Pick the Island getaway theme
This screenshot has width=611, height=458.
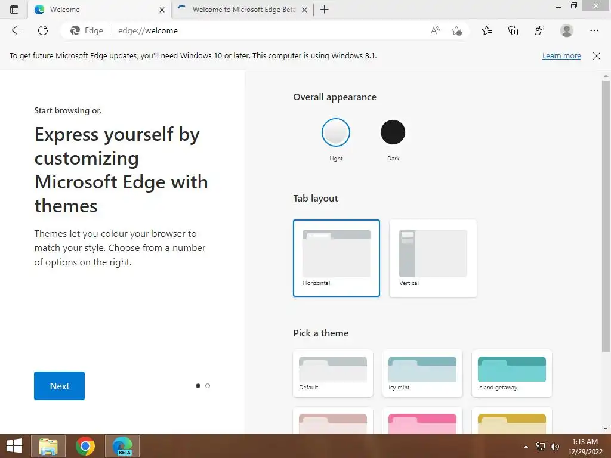click(511, 373)
